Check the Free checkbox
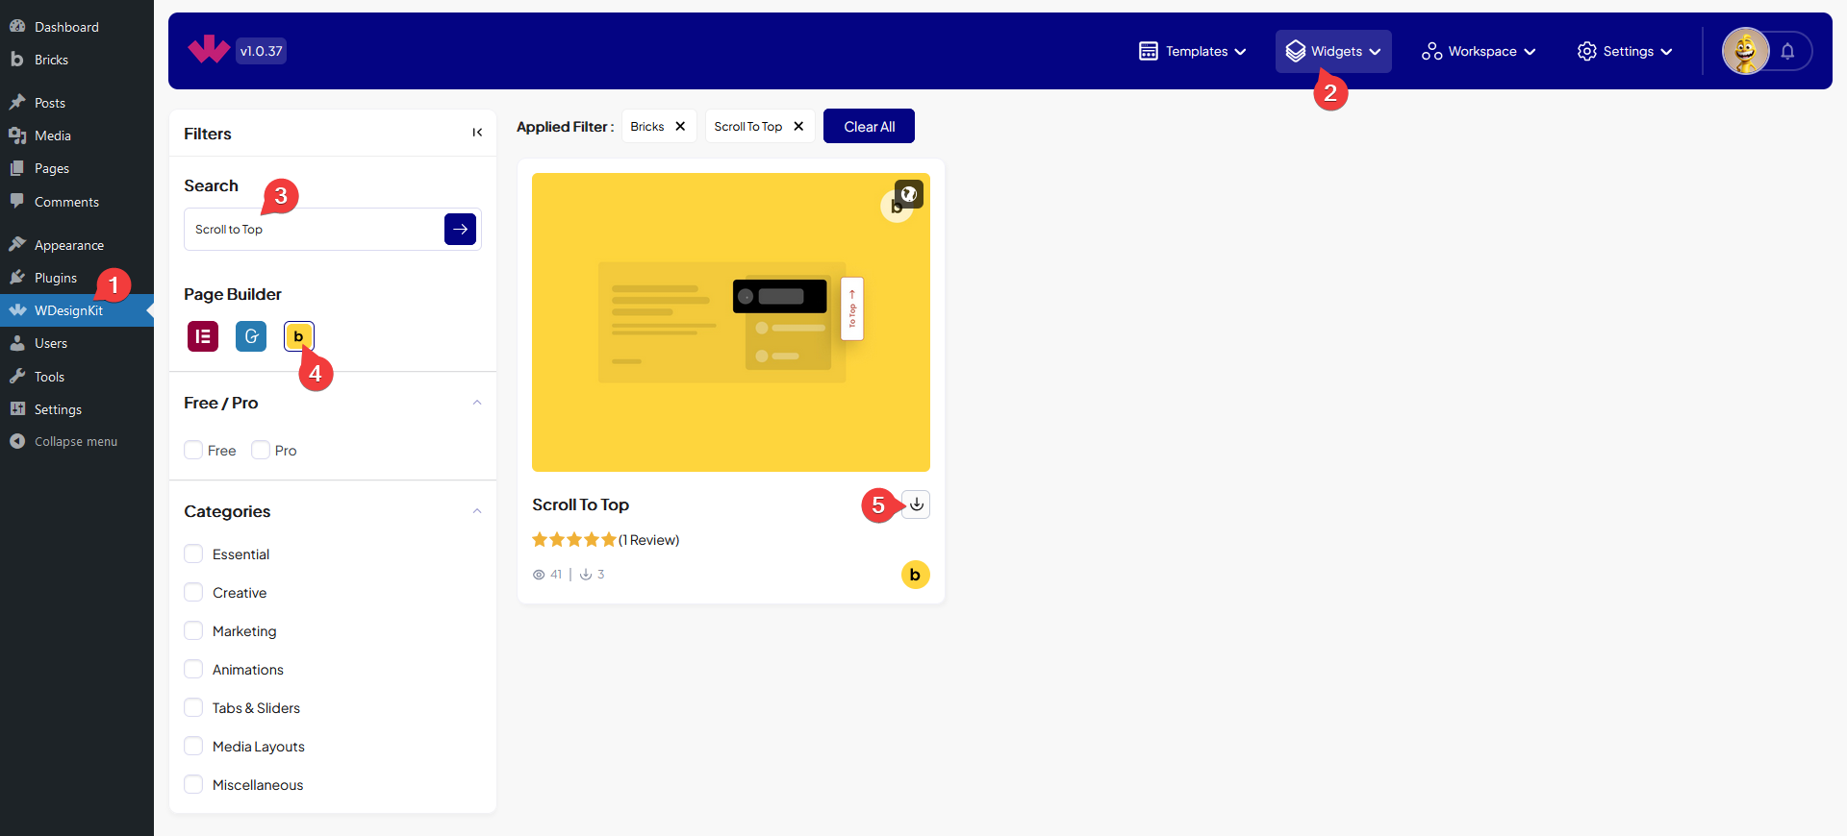This screenshot has height=836, width=1847. (x=193, y=450)
